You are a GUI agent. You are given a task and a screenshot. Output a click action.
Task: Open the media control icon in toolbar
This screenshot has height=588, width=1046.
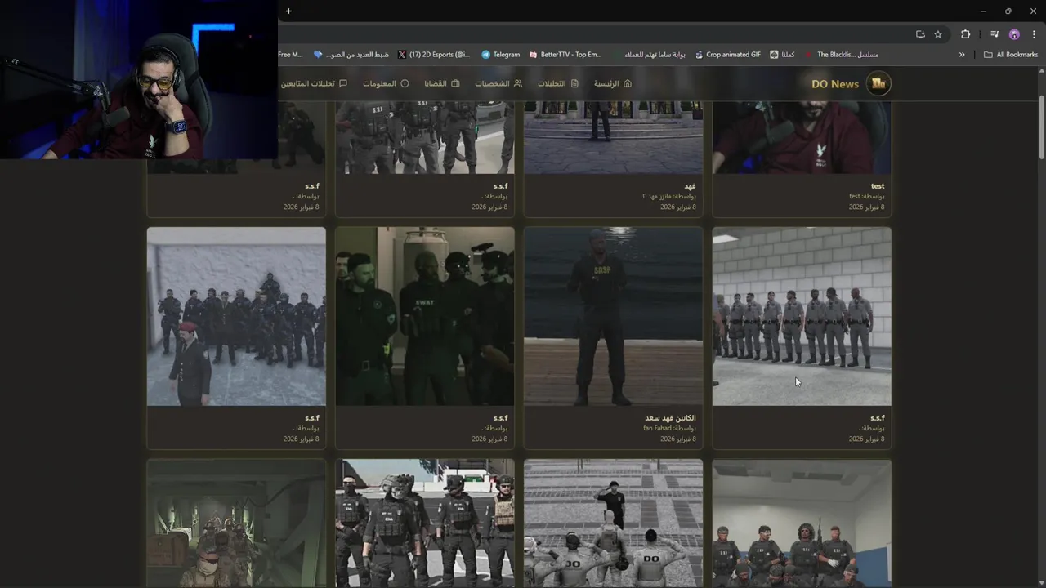pos(995,34)
